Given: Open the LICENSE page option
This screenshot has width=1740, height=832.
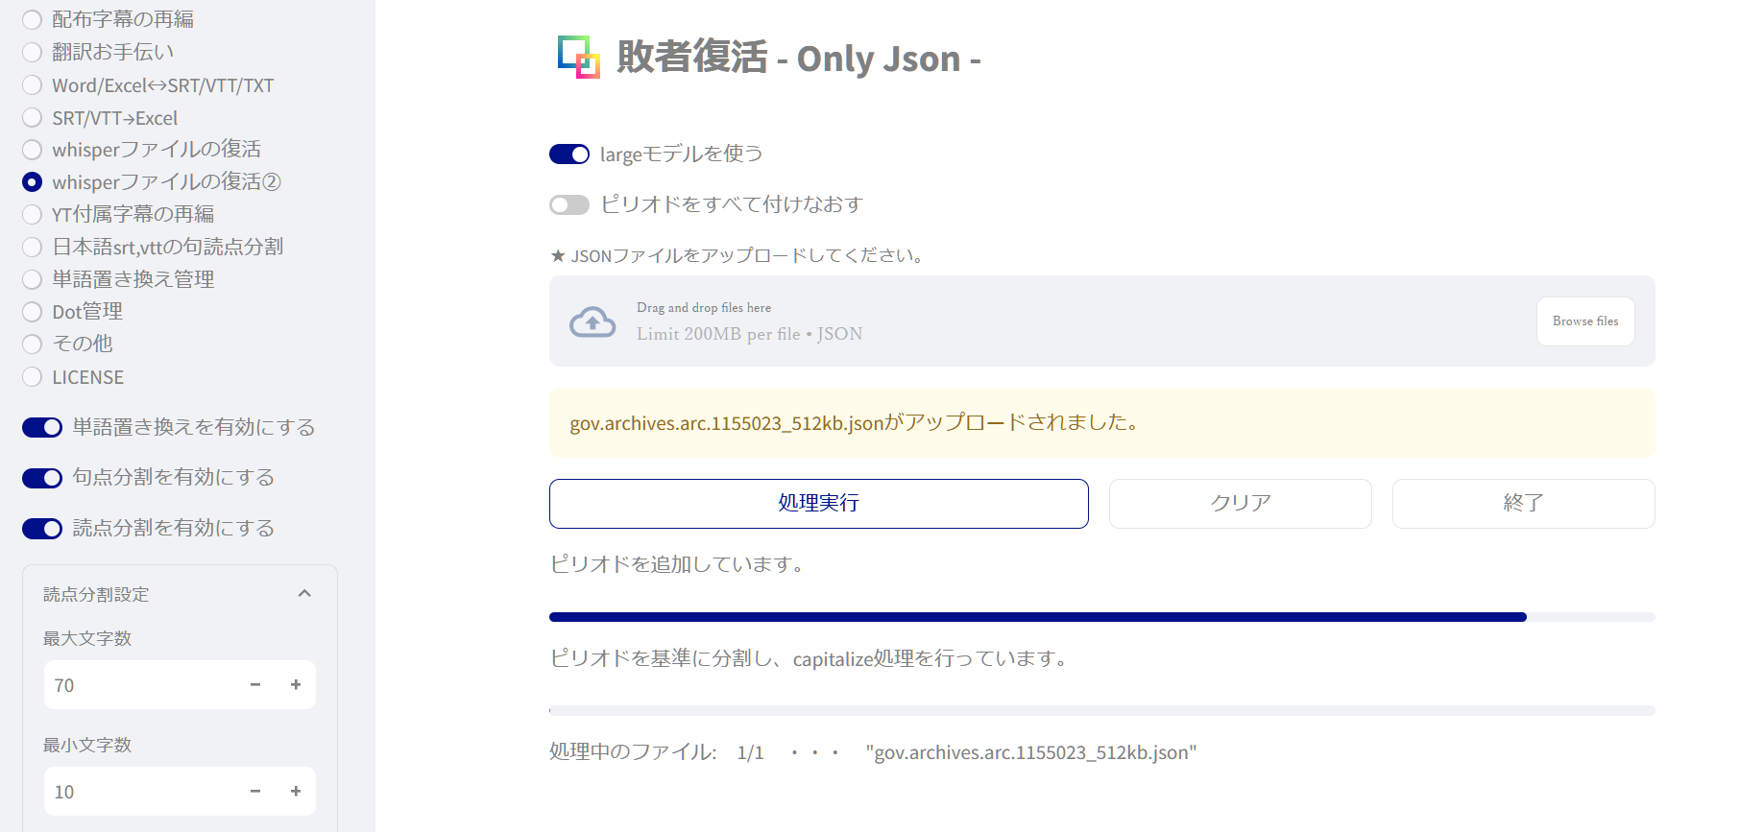Looking at the screenshot, I should 33,377.
